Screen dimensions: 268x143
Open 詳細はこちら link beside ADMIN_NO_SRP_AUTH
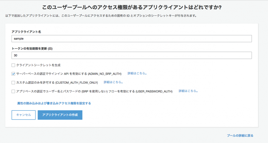coord(137,73)
